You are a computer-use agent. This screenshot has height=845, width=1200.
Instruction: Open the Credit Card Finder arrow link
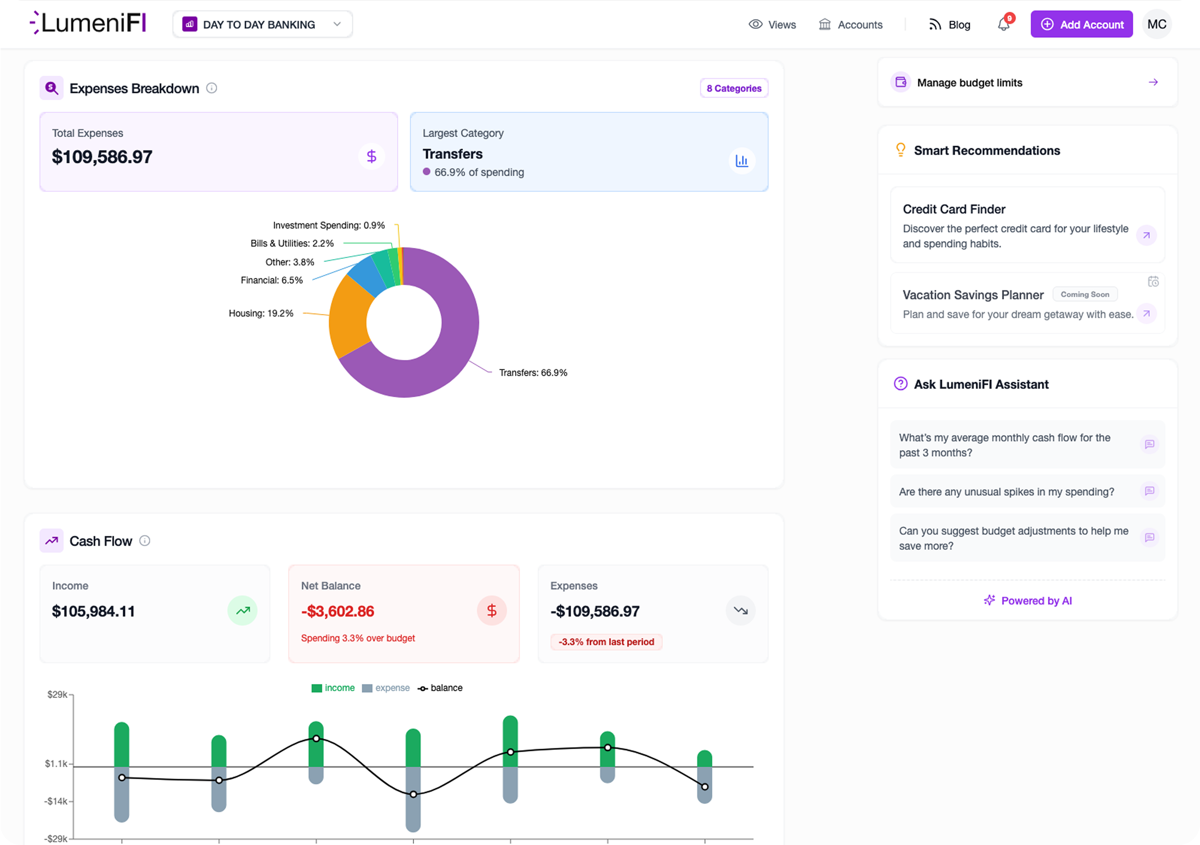click(x=1147, y=236)
